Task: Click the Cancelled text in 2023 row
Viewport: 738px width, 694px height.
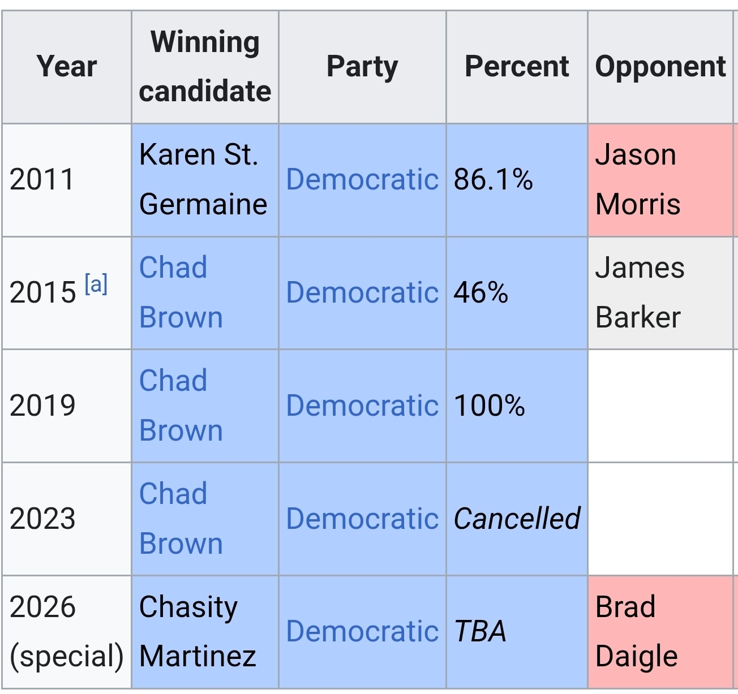Action: [x=517, y=519]
